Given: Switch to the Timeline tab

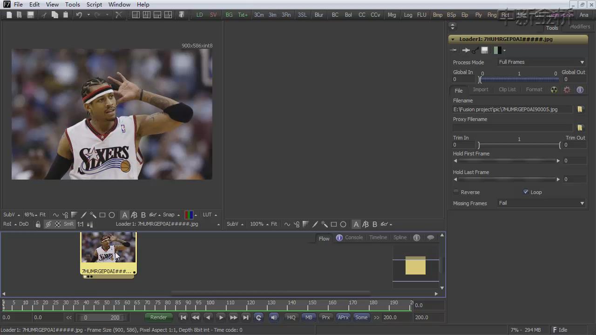Looking at the screenshot, I should click(378, 238).
